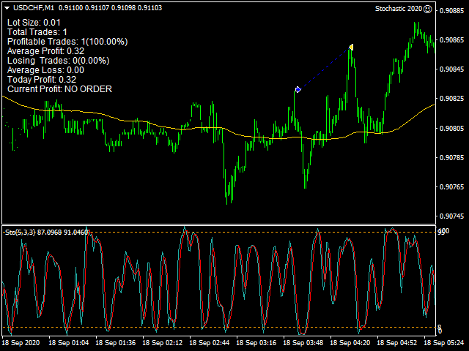This screenshot has width=469, height=351.
Task: Click the 0.90765 price scale label
Action: pyautogui.click(x=451, y=187)
